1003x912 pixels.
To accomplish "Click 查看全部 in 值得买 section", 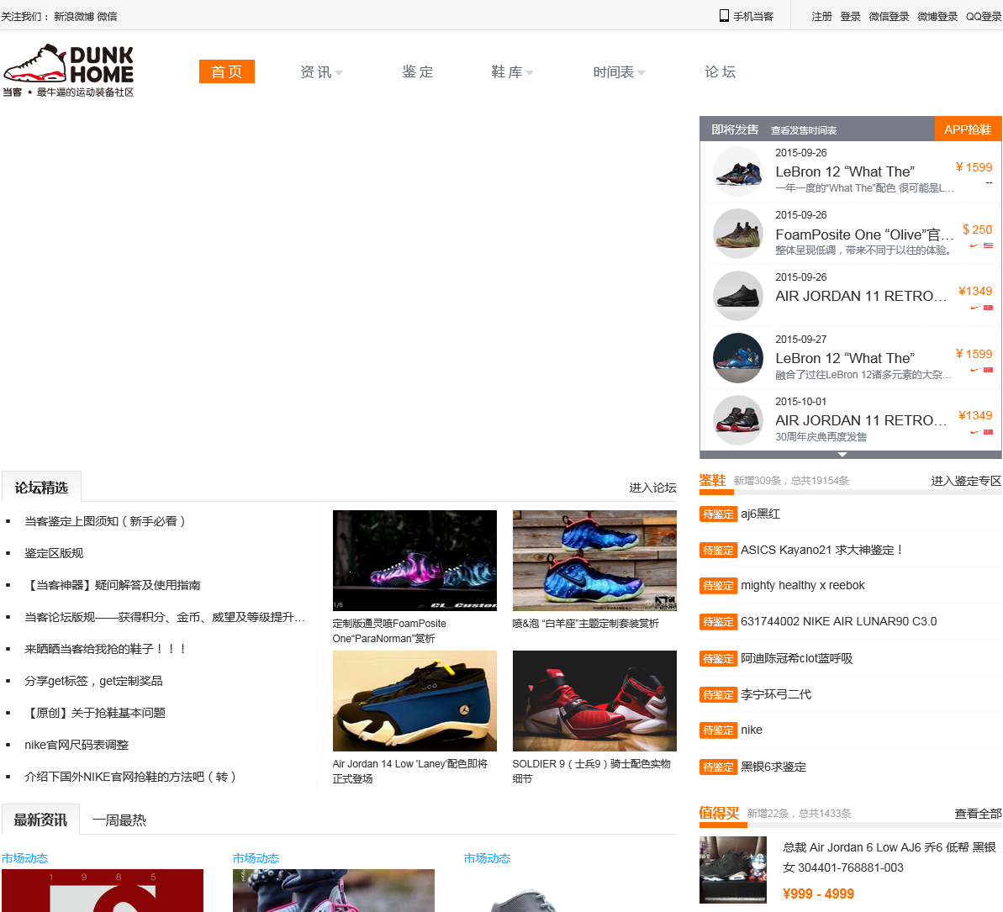I will click(x=978, y=814).
